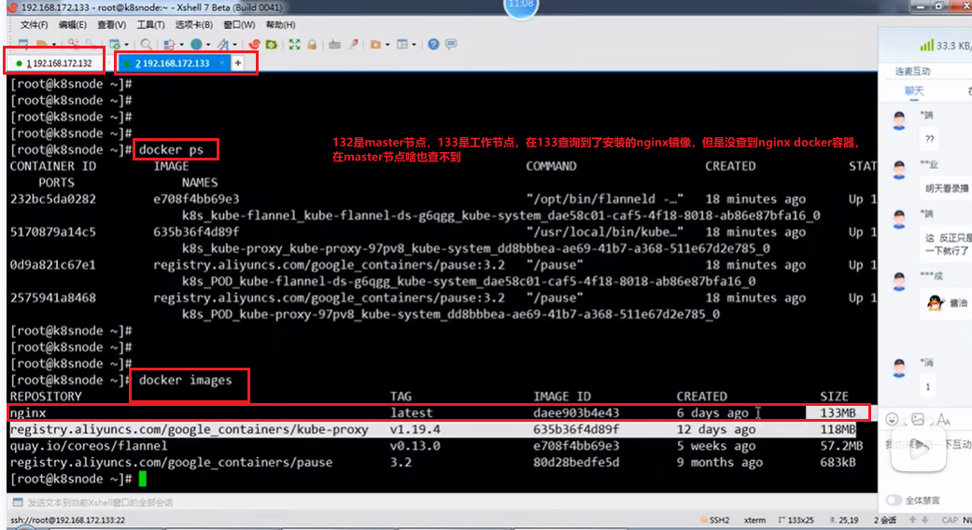Viewport: 972px width, 530px height.
Task: Open the 窗口(W) menu
Action: (x=239, y=25)
